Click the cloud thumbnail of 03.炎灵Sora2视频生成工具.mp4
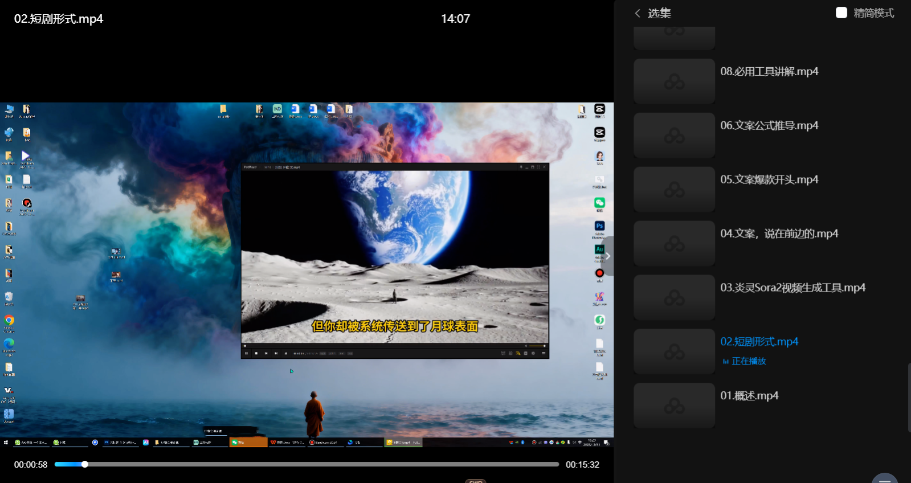This screenshot has height=483, width=911. [x=674, y=298]
